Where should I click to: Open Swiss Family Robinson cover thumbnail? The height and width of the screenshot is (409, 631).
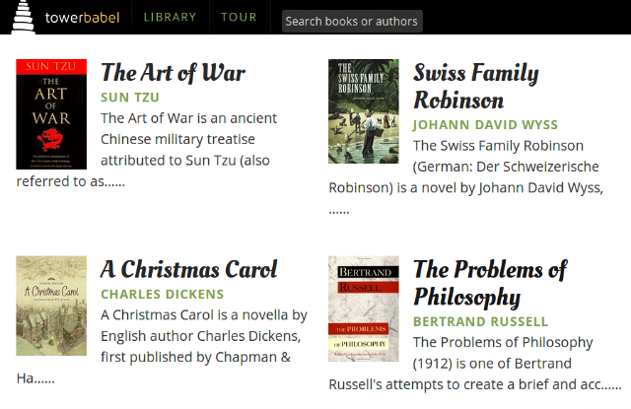(x=364, y=110)
